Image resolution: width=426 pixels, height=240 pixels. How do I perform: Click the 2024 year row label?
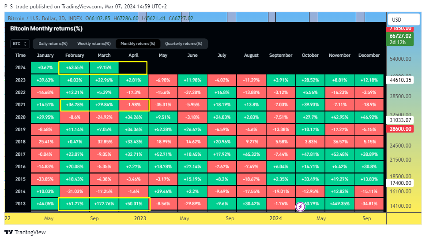tap(20, 68)
